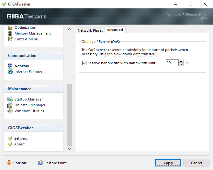Click sidebar scroll up arrow
This screenshot has width=213, height=170.
point(69,29)
